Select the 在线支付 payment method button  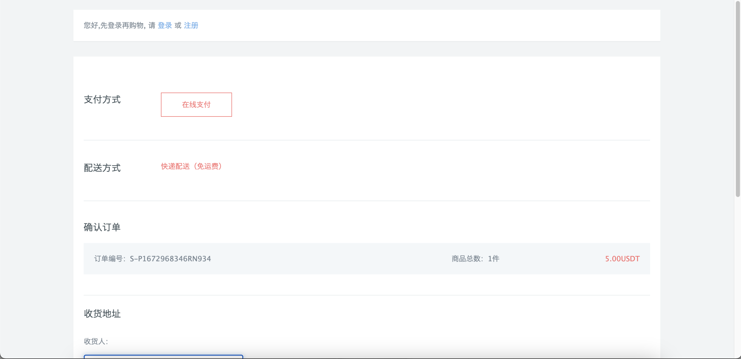tap(196, 105)
